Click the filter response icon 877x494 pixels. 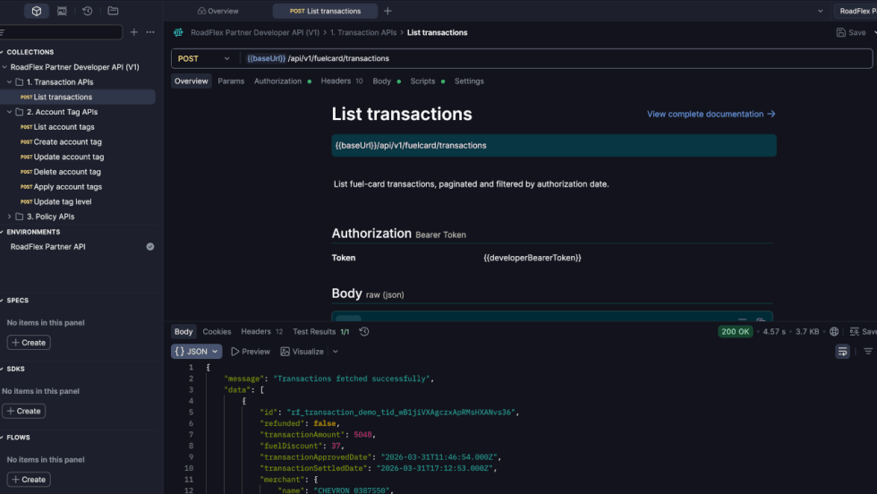click(868, 352)
